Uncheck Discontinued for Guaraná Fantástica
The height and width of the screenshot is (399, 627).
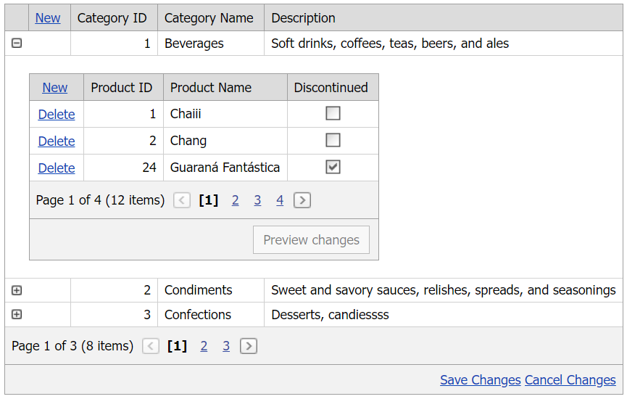coord(333,167)
